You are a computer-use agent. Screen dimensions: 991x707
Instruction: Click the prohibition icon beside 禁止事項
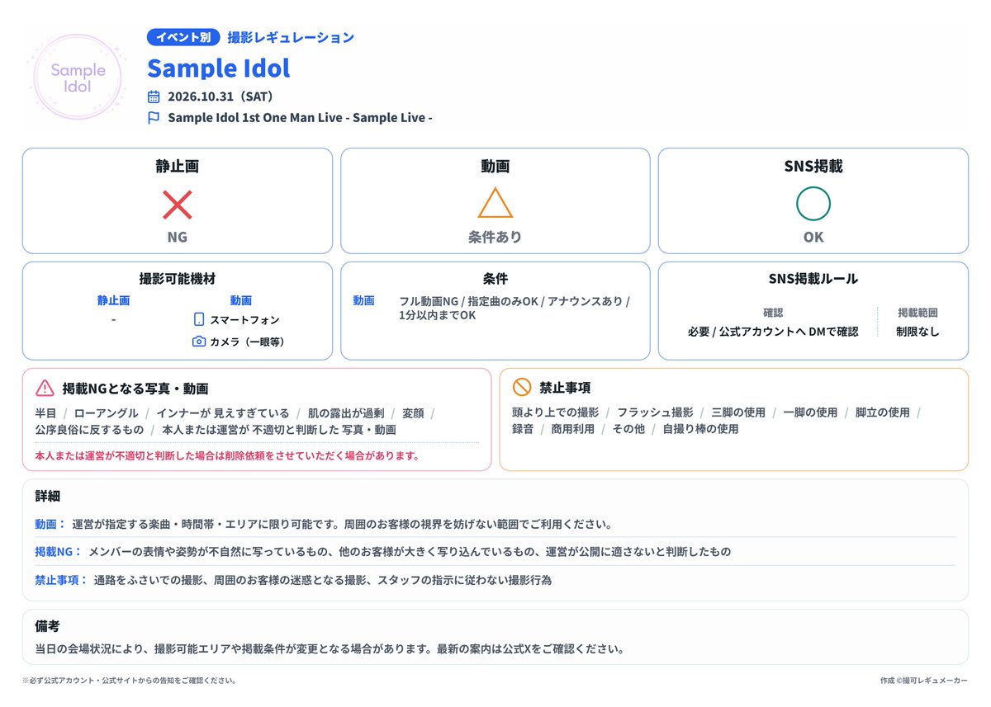coord(521,388)
